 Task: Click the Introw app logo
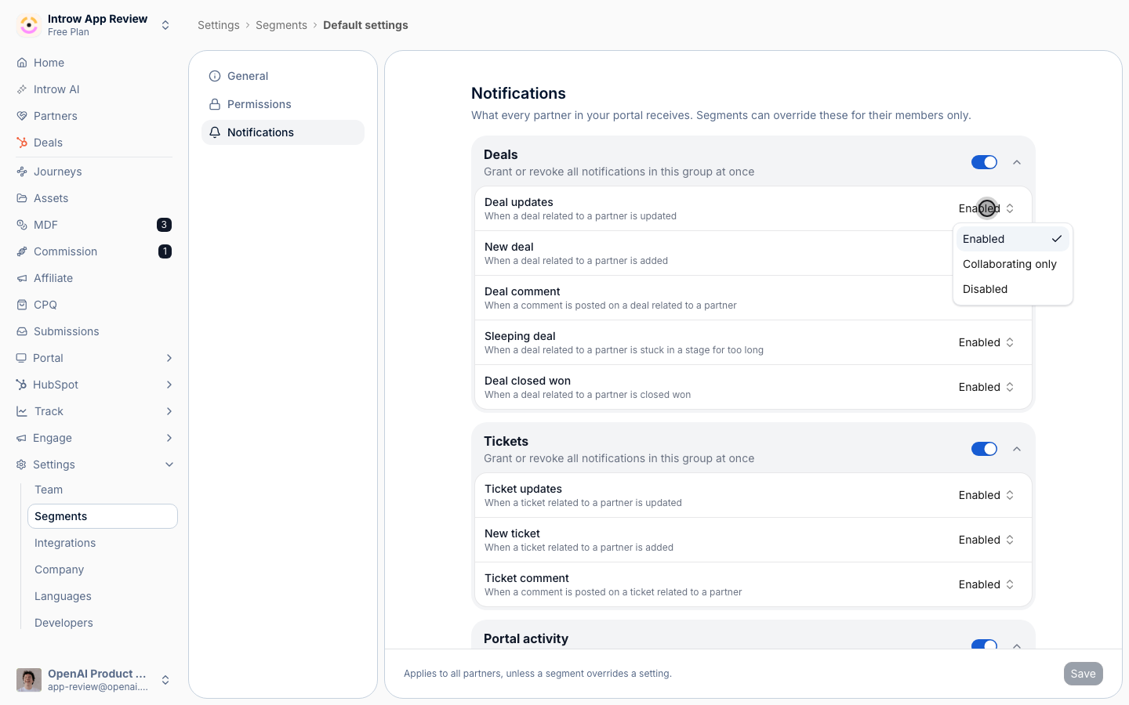click(x=29, y=25)
